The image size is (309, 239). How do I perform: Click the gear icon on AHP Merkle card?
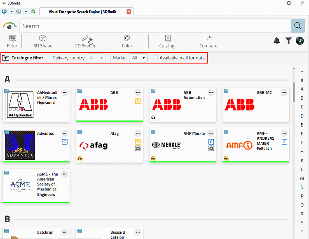211,148
